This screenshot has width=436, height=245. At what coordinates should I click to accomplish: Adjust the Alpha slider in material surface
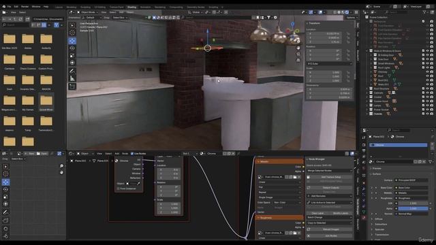point(414,208)
